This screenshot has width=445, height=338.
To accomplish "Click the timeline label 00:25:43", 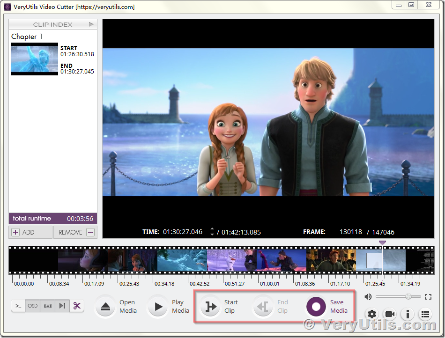I will pyautogui.click(x=129, y=284).
